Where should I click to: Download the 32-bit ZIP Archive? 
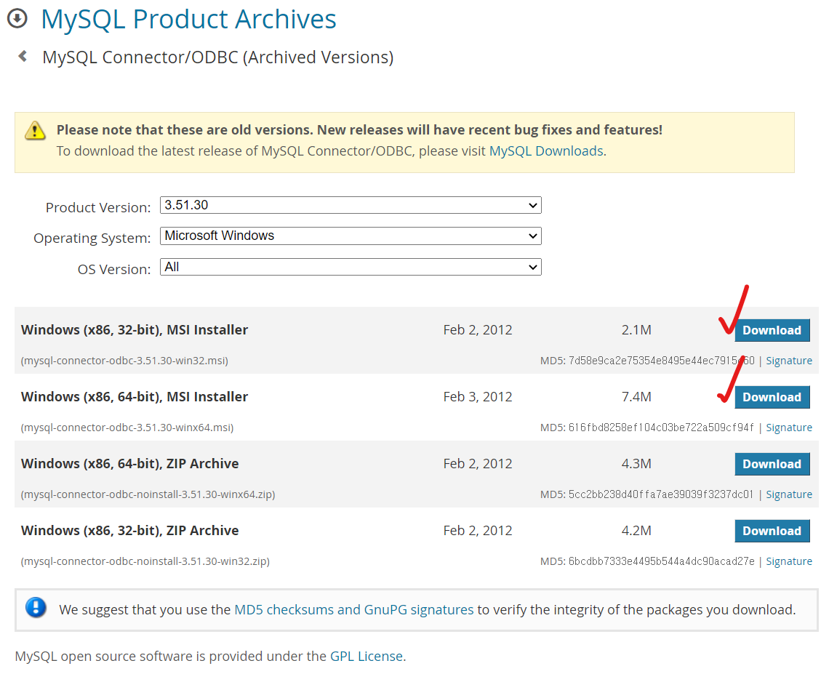pos(772,531)
